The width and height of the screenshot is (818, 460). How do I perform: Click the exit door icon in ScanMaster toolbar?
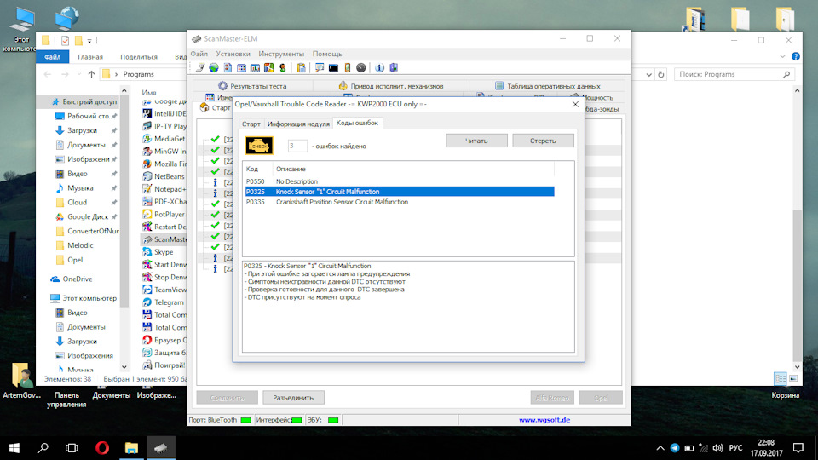pyautogui.click(x=394, y=68)
